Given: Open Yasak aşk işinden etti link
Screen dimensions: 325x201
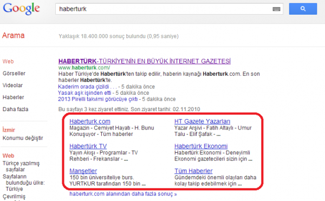Looking at the screenshot, I should pos(84,93).
